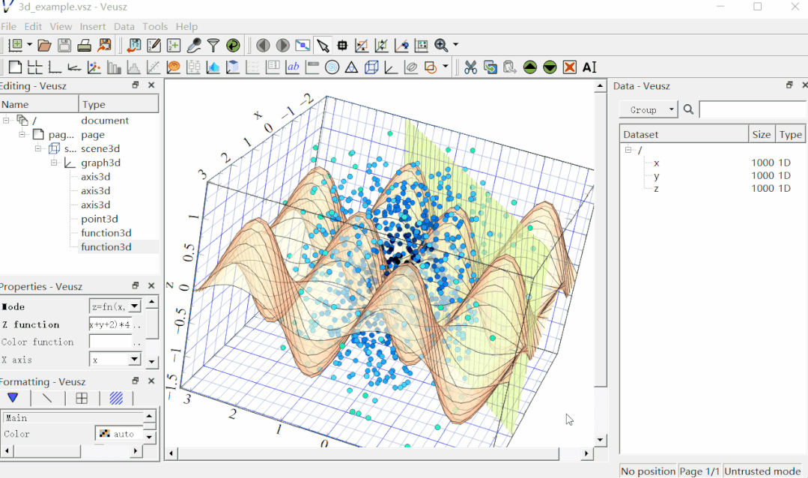Viewport: 808px width, 478px height.
Task: Move widget up with green up arrow
Action: pos(530,67)
